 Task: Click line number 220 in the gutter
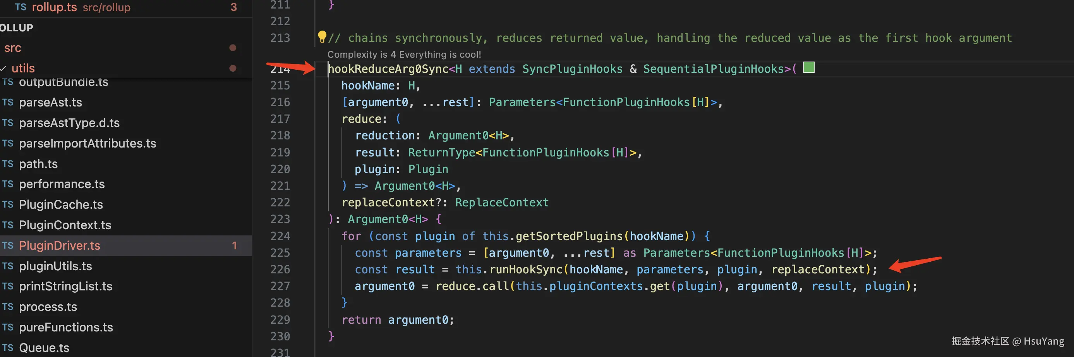280,169
